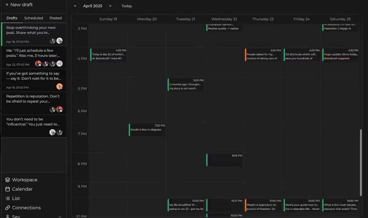Open Tuesday 10:00 PM 'My life simplified' post
This screenshot has height=218, width=368.
tap(185, 205)
